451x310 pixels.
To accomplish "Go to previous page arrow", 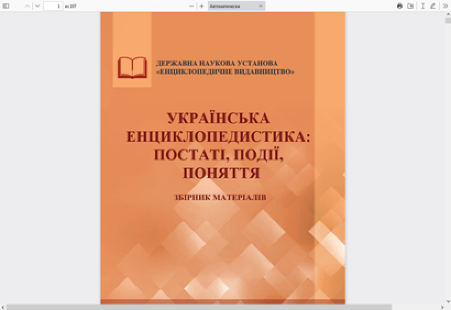I will coord(28,6).
